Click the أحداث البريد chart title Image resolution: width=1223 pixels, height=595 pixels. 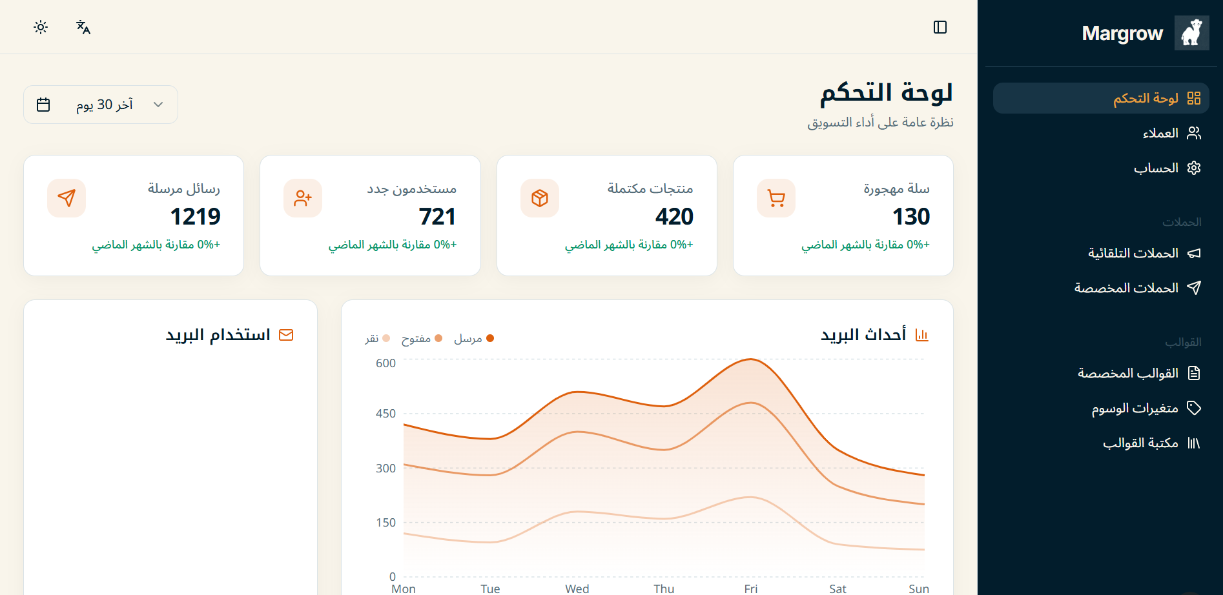pyautogui.click(x=863, y=335)
